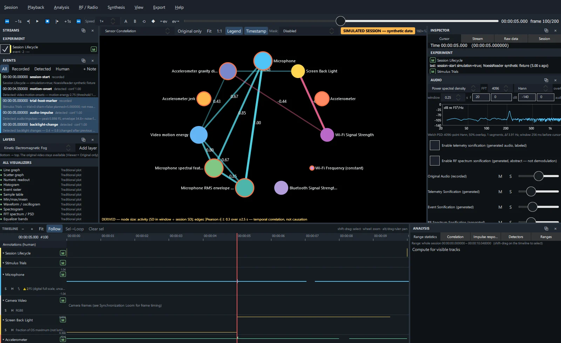The width and height of the screenshot is (561, 343).
Task: Click the + Note button
Action: pos(90,69)
